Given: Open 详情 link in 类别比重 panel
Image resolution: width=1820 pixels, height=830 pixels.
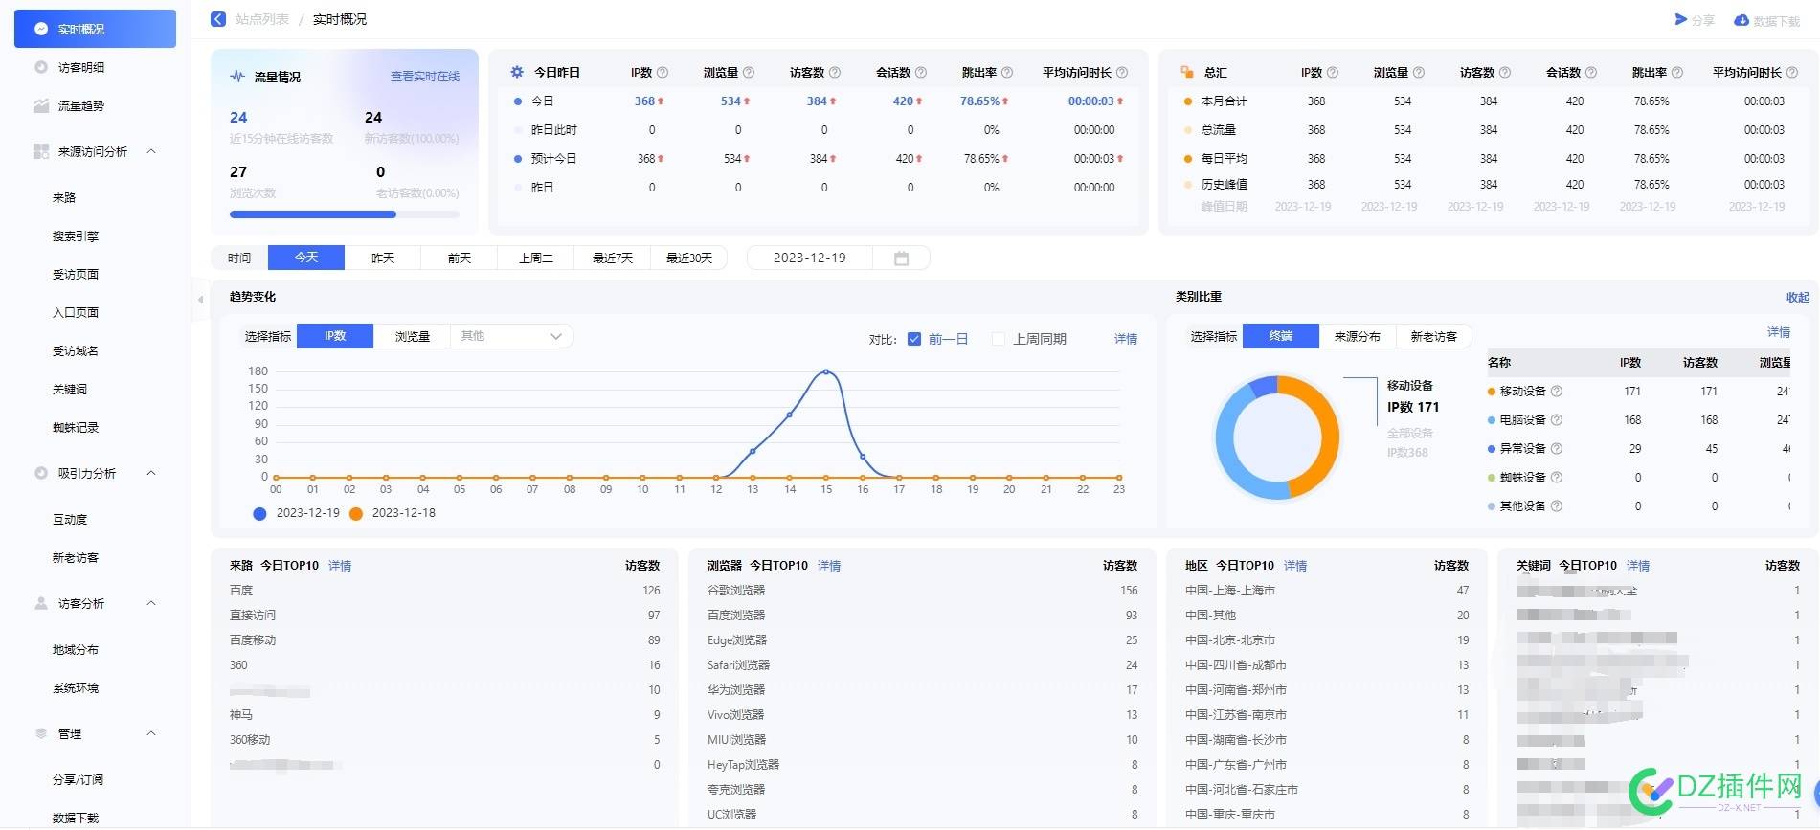Looking at the screenshot, I should tap(1779, 332).
